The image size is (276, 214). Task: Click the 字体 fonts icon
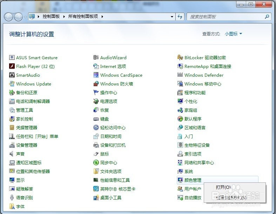12,206
